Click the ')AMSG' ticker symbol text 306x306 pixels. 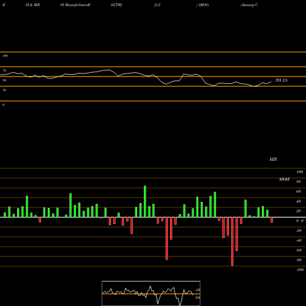(203, 5)
